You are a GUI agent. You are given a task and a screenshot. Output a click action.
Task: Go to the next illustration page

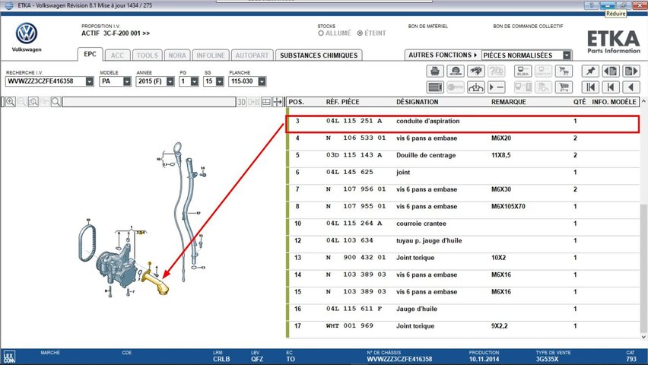(x=631, y=71)
